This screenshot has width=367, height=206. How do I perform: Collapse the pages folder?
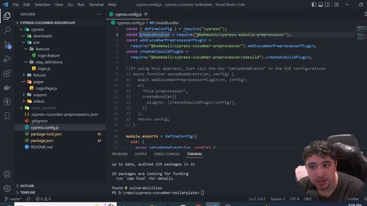24,82
